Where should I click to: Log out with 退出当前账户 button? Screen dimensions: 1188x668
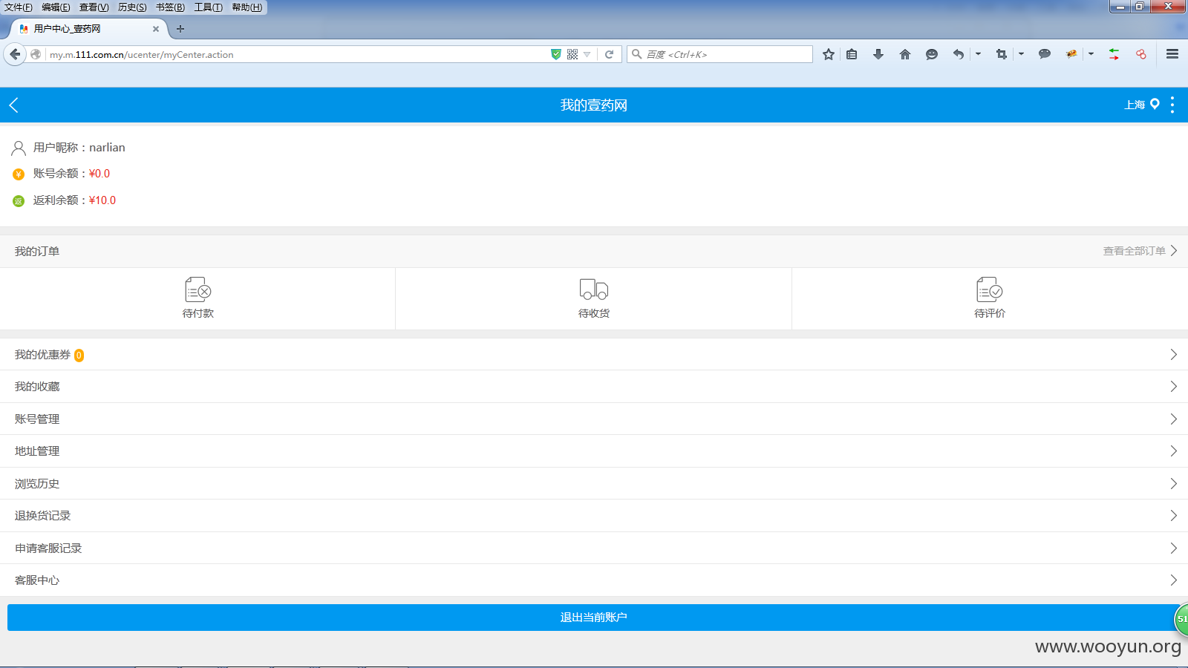click(594, 618)
